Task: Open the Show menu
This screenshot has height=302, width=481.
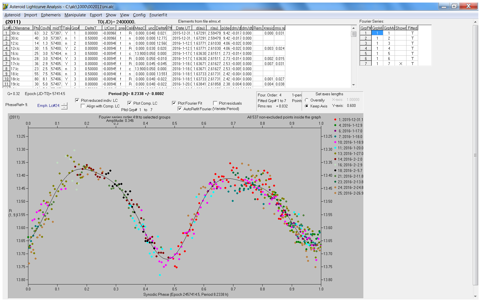Action: tap(111, 15)
